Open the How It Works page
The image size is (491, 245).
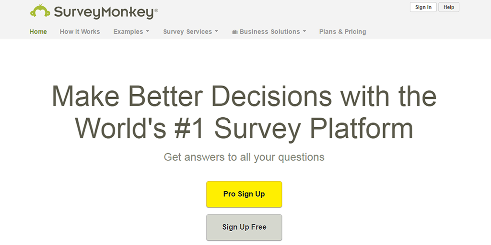[x=80, y=32]
